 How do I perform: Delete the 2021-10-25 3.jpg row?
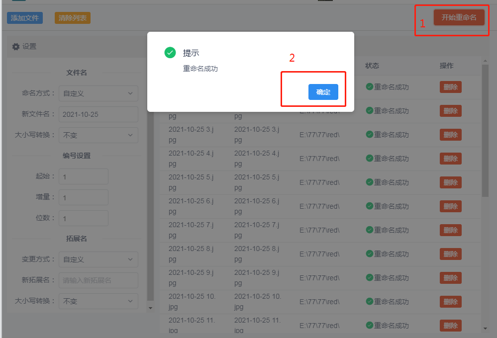pos(450,135)
